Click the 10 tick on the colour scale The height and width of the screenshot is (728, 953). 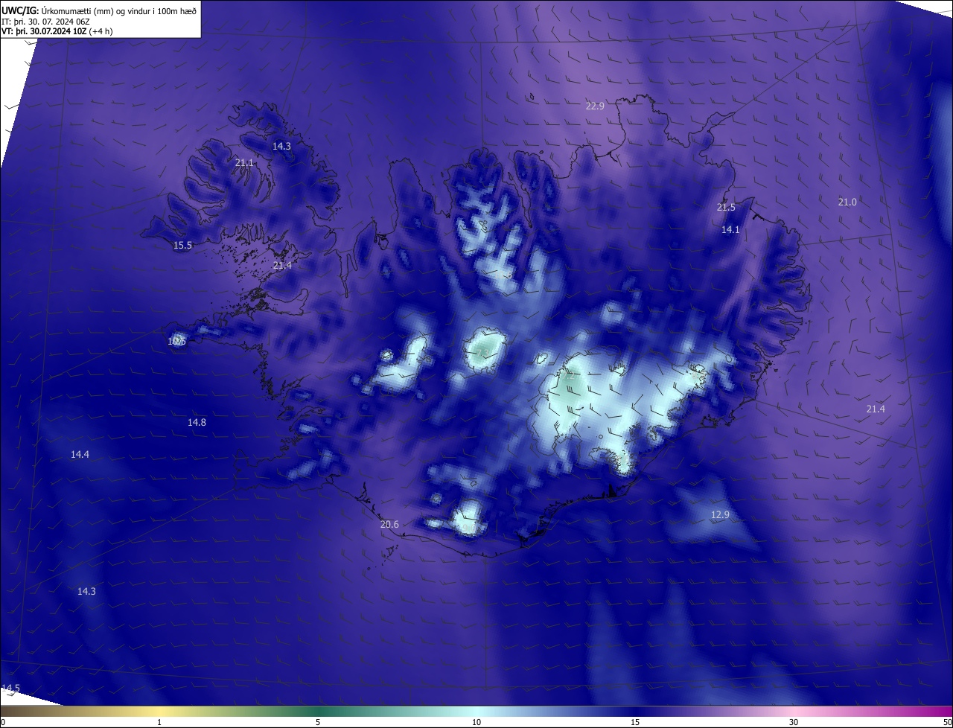476,722
